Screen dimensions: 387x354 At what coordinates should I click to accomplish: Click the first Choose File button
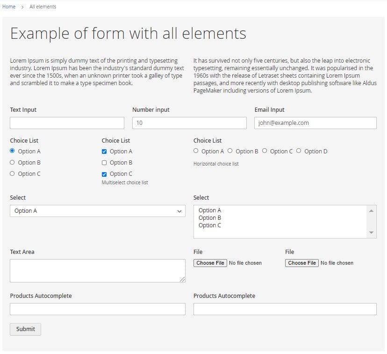coord(210,263)
